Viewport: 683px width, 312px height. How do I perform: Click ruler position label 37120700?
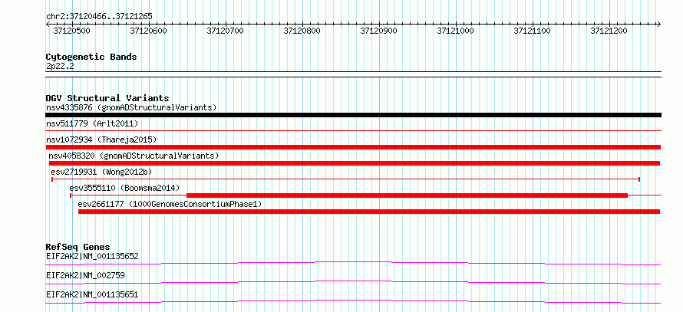pos(225,31)
